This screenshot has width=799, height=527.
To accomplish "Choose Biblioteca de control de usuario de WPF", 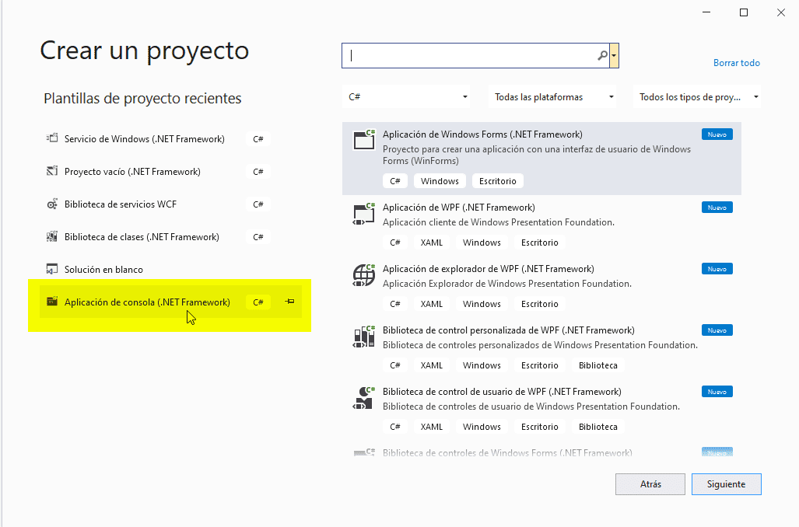I will [502, 392].
